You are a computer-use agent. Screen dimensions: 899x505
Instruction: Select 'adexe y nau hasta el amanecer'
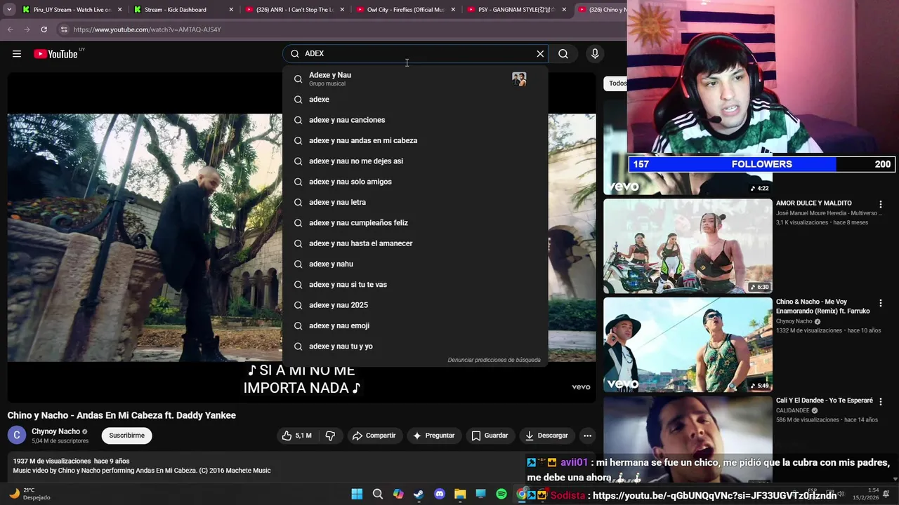(x=415, y=243)
